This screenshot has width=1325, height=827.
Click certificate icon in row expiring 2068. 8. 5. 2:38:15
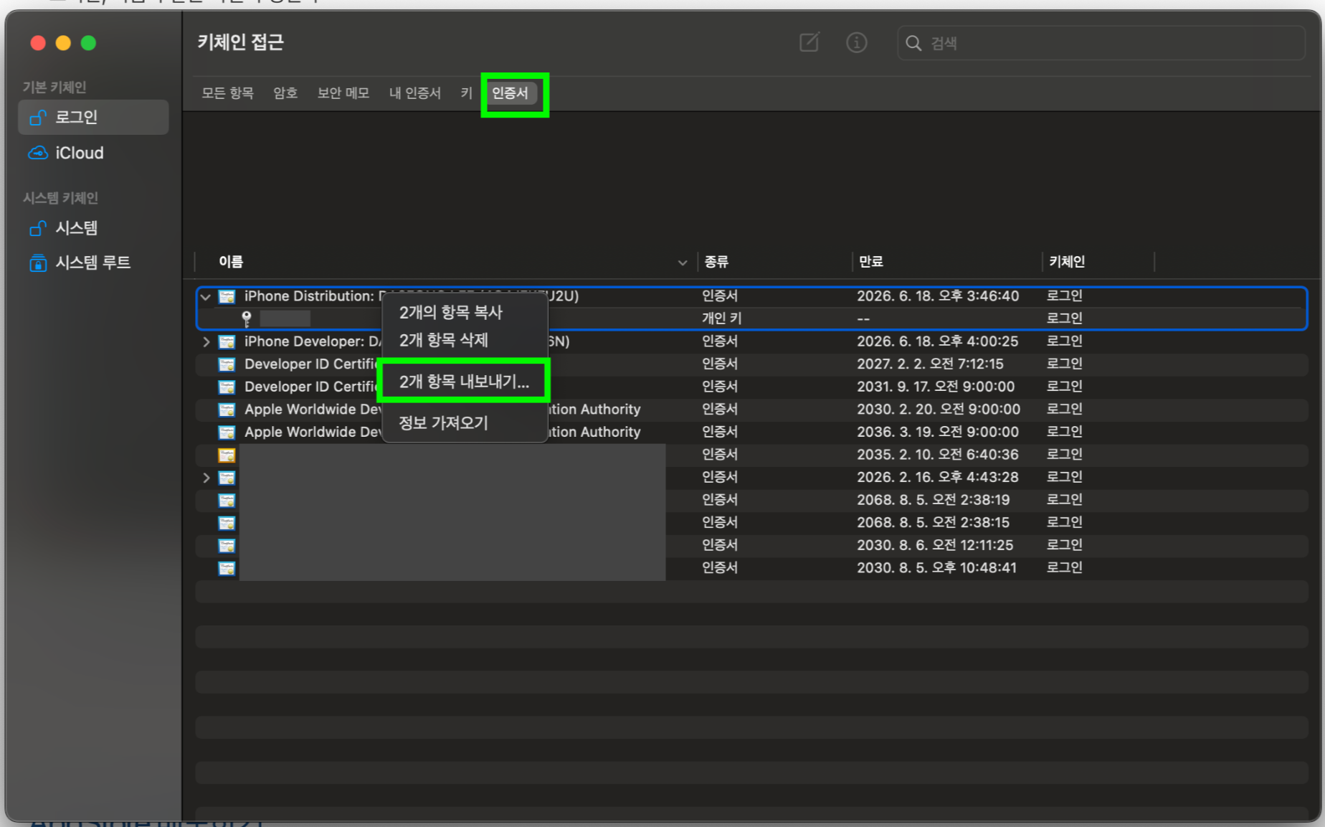(227, 523)
